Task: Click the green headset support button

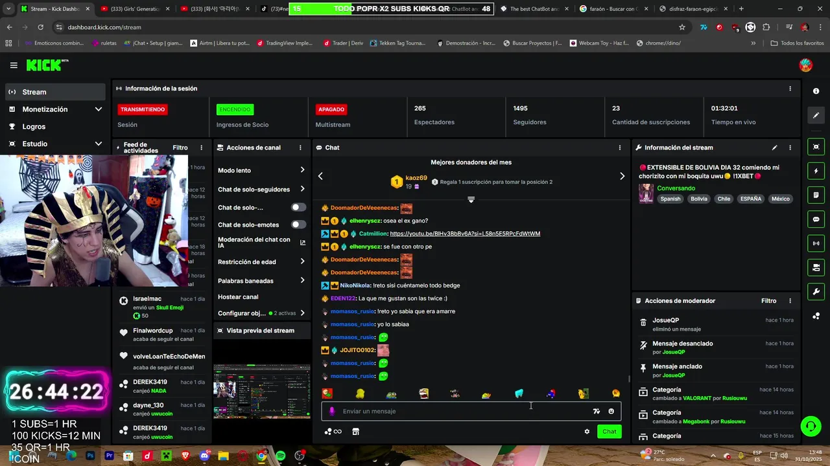Action: pyautogui.click(x=811, y=426)
